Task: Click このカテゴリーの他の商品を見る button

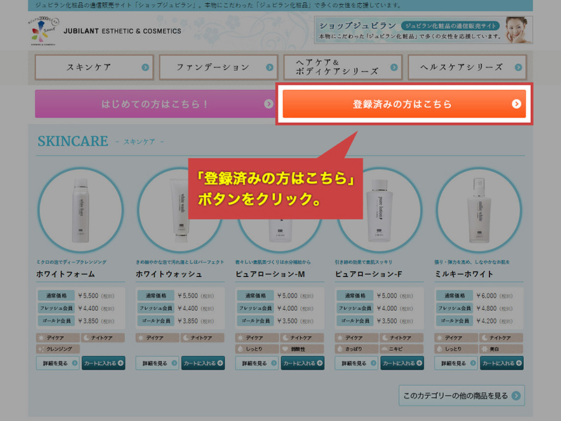Action: [x=461, y=396]
